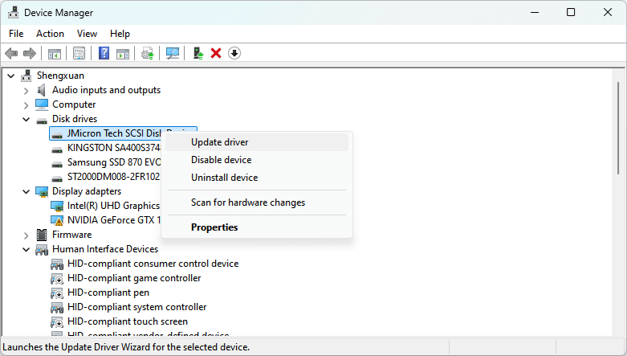
Task: Click the Display adapters category icon
Action: tap(42, 191)
